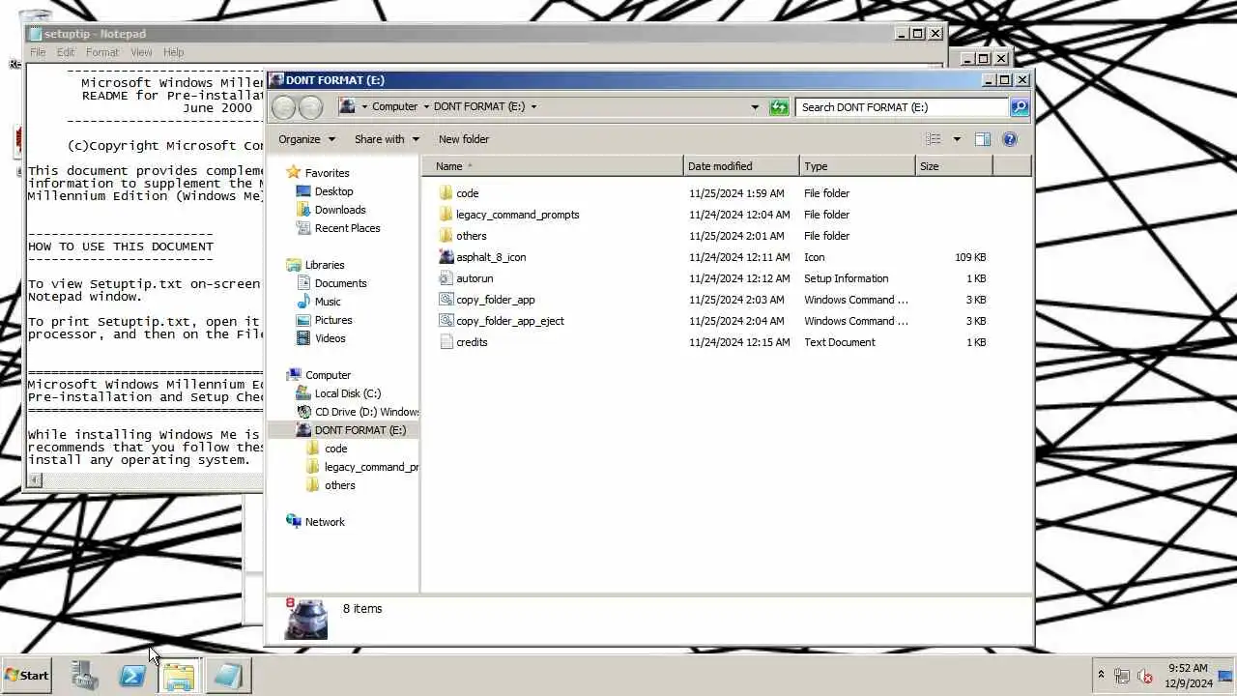The image size is (1237, 696).
Task: Select Libraries group in navigation pane
Action: click(324, 265)
